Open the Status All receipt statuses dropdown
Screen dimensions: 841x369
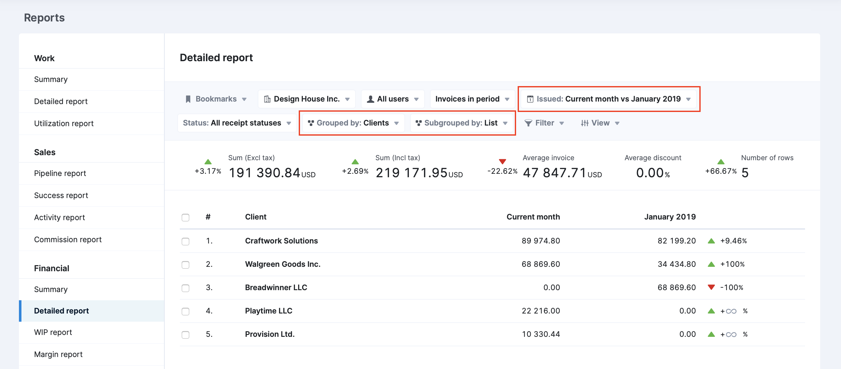pyautogui.click(x=237, y=123)
